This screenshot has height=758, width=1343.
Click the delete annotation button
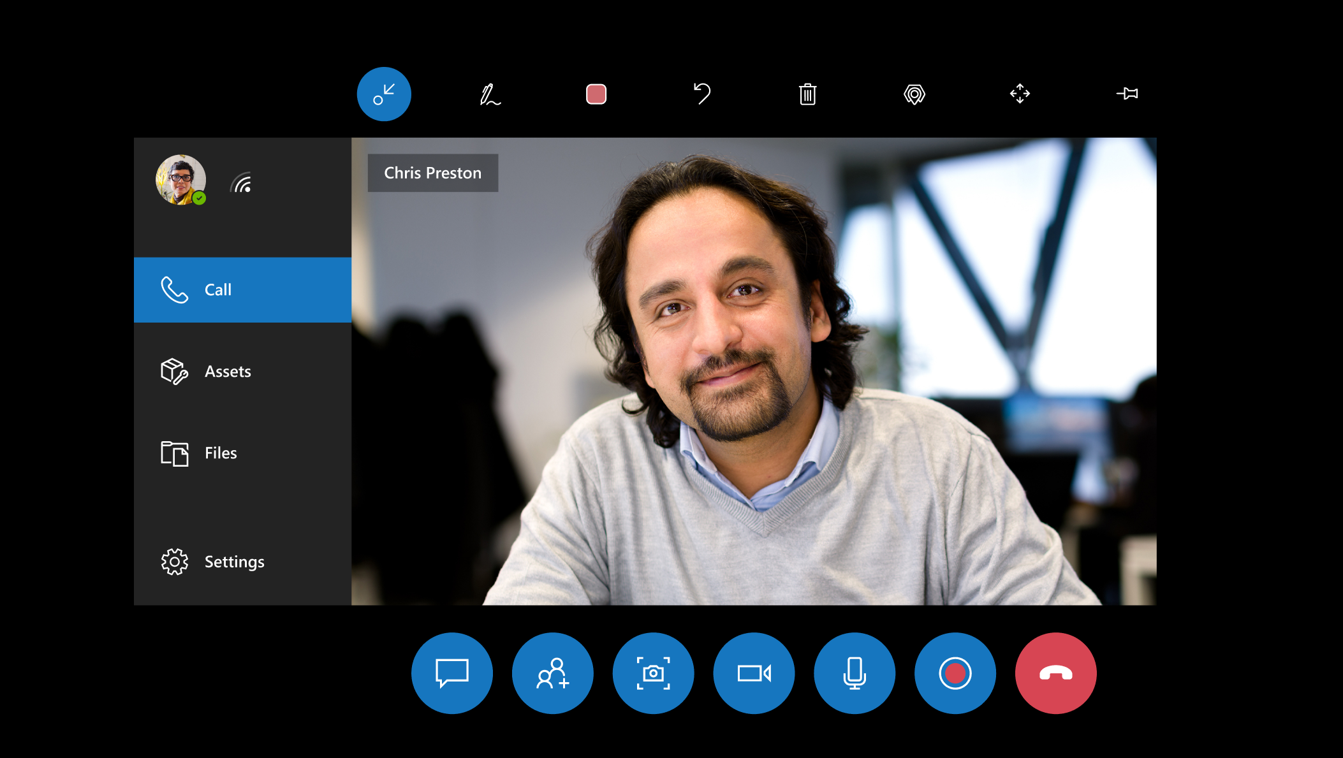[x=807, y=93]
